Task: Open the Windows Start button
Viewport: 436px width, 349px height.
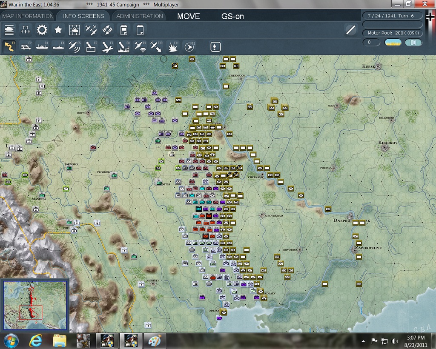Action: point(11,341)
